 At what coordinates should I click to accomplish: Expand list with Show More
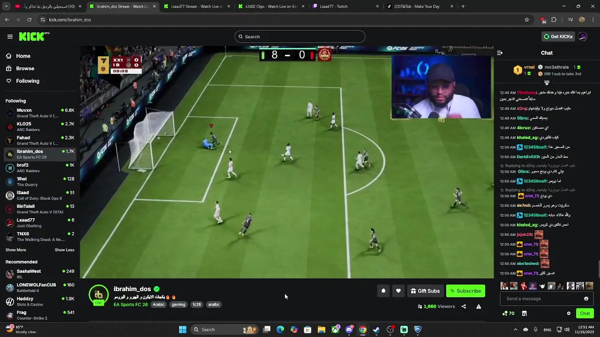[x=16, y=250]
